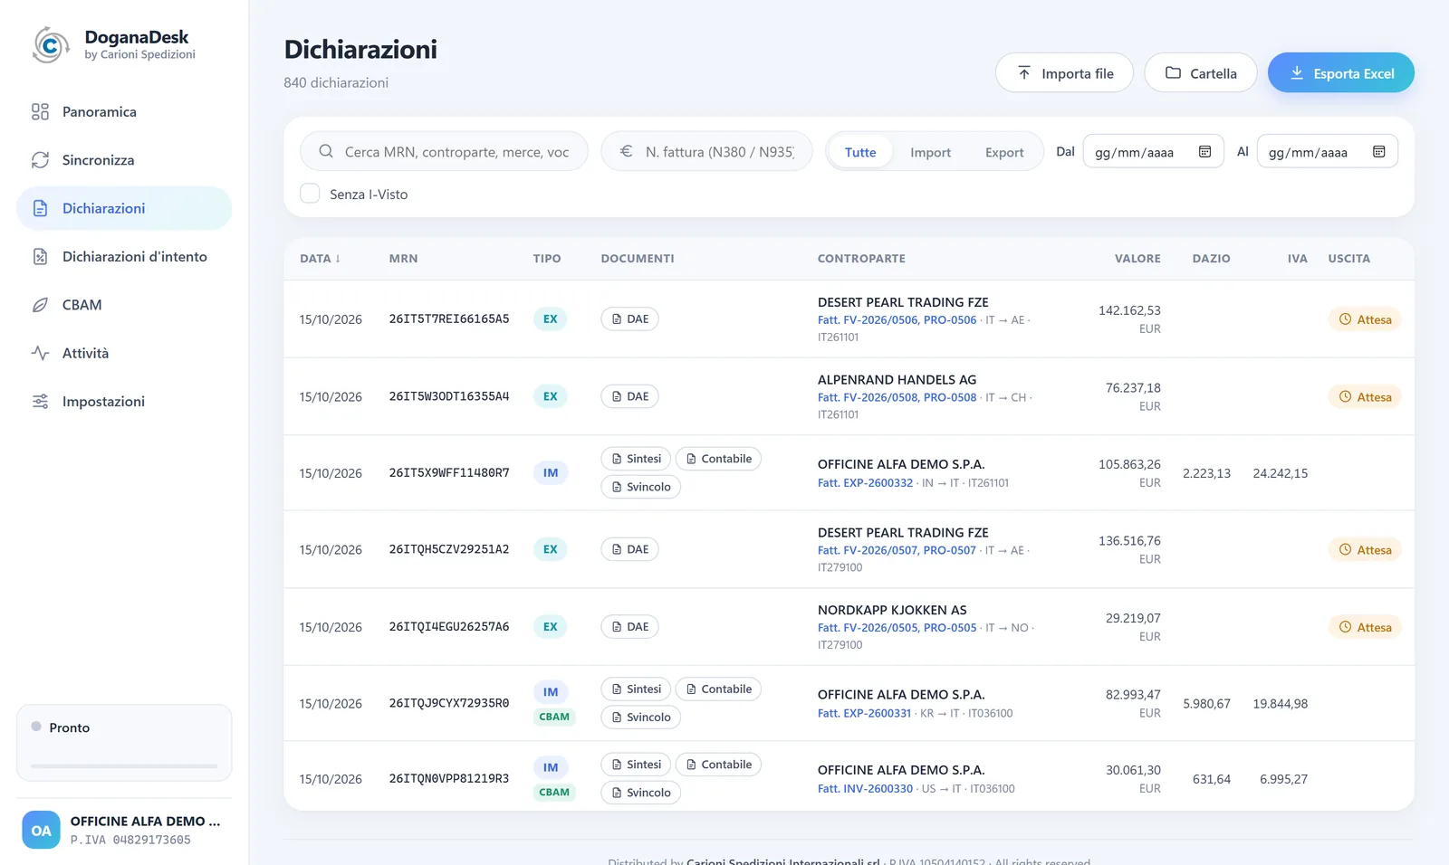Sort by the DATA column header
Screen dimensions: 1449x865
[x=320, y=259]
